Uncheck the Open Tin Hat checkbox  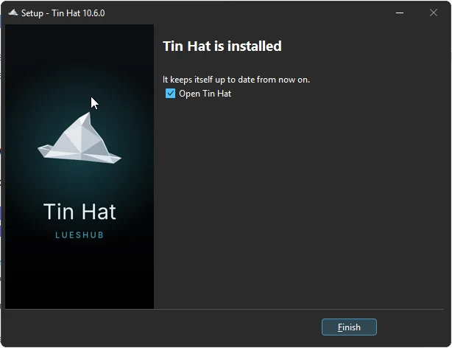coord(170,94)
